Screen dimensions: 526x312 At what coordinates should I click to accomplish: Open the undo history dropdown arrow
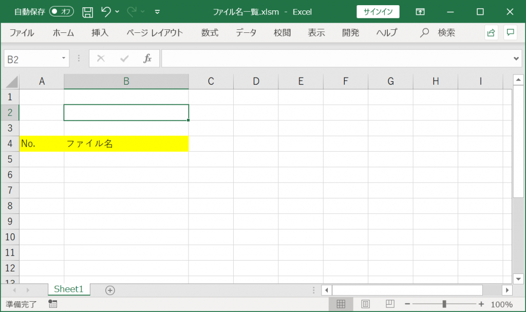[x=117, y=12]
